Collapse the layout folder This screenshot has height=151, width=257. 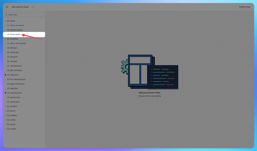click(5, 21)
